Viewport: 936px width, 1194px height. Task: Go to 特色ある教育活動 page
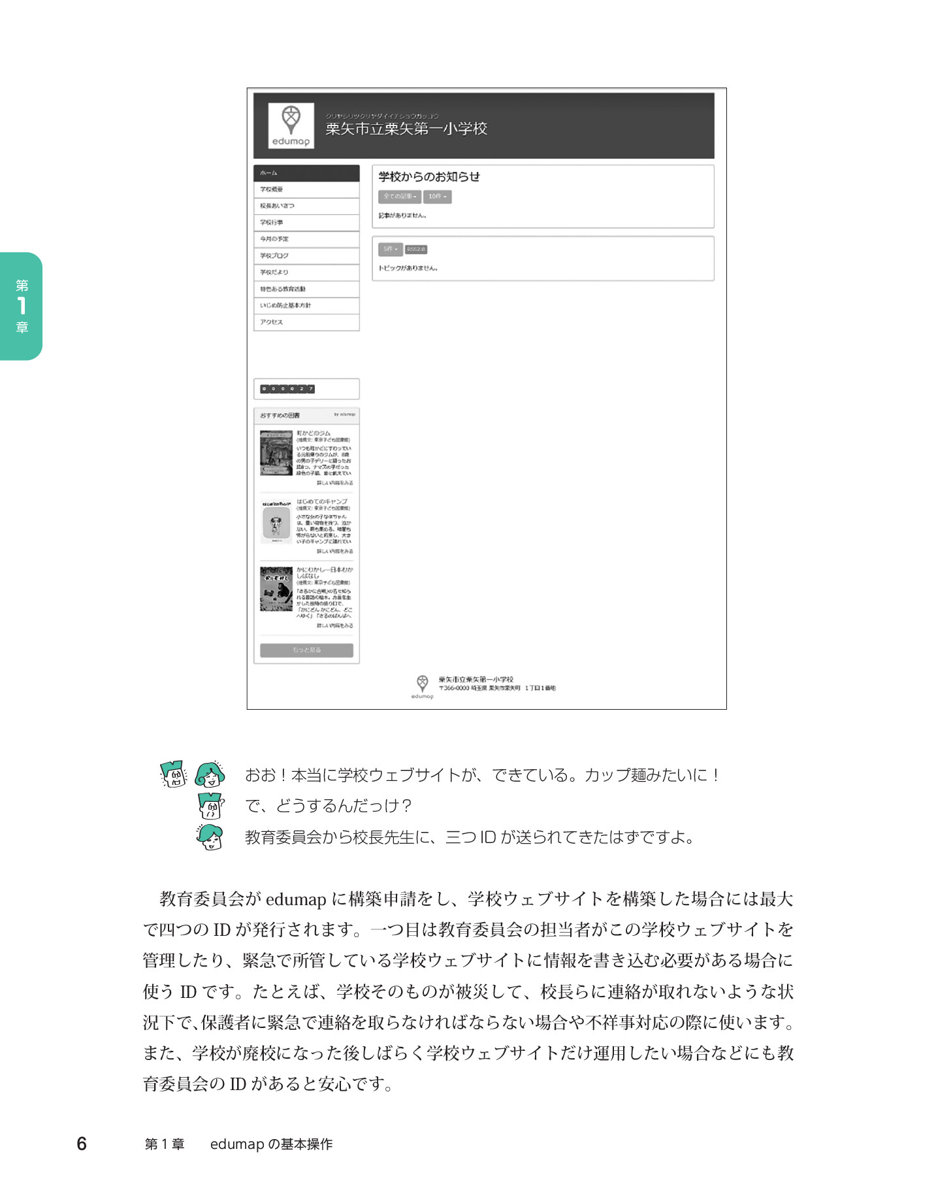click(306, 289)
